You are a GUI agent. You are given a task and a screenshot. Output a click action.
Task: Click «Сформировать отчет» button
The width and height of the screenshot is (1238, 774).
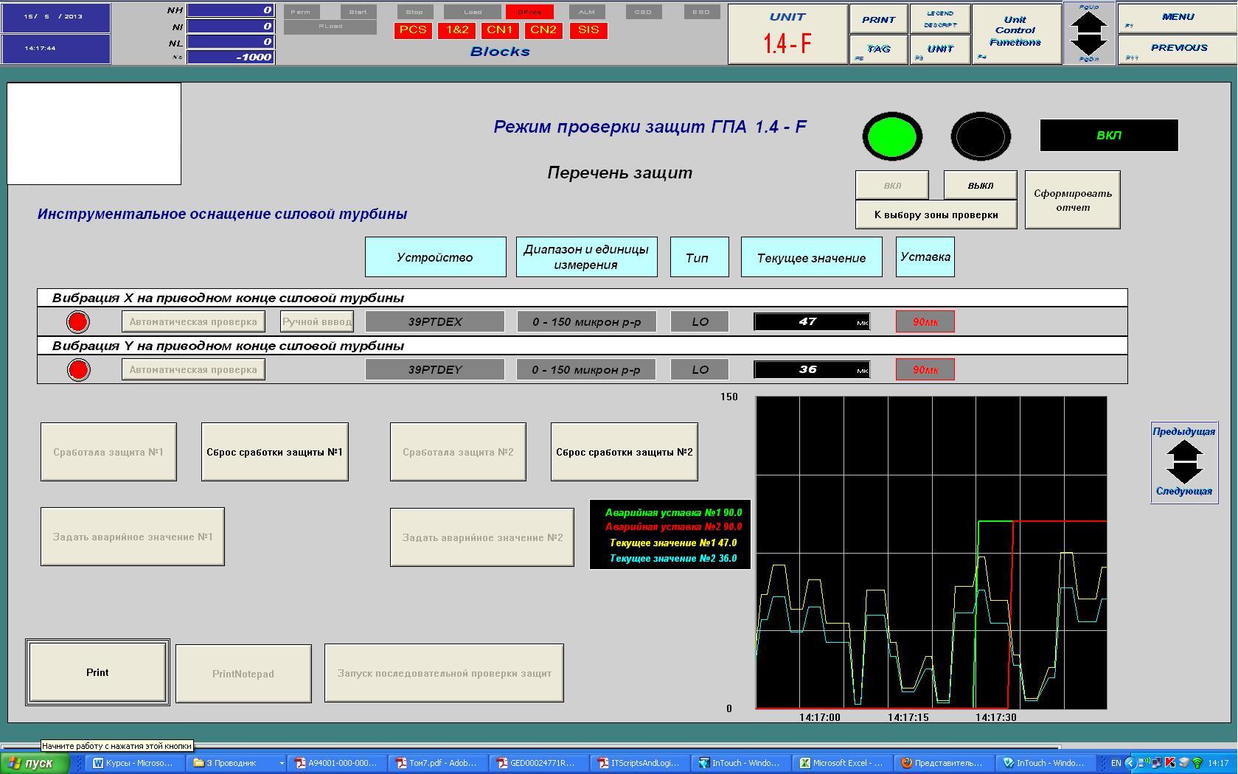1072,200
